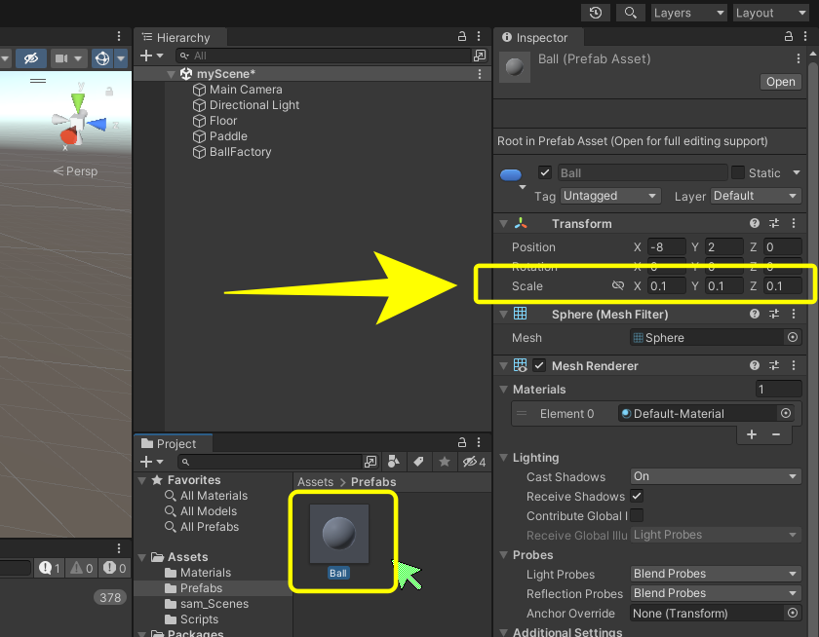819x637 pixels.
Task: Disable the Mesh Renderer component checkbox
Action: [x=539, y=366]
